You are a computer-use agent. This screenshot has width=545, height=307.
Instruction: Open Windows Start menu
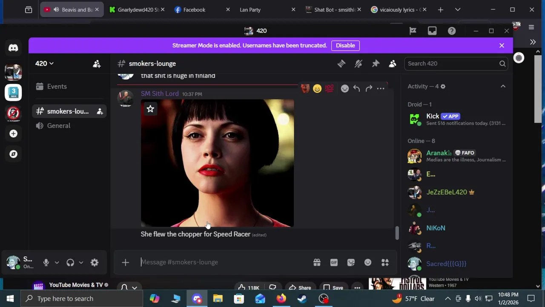[x=10, y=298]
